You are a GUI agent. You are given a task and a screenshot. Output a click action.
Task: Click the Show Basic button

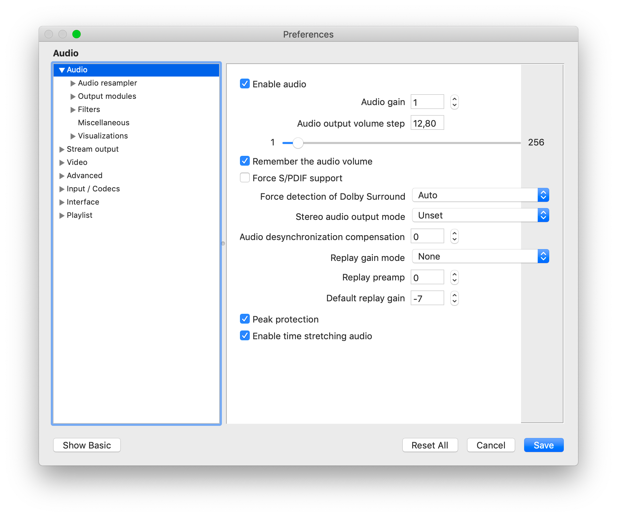87,445
